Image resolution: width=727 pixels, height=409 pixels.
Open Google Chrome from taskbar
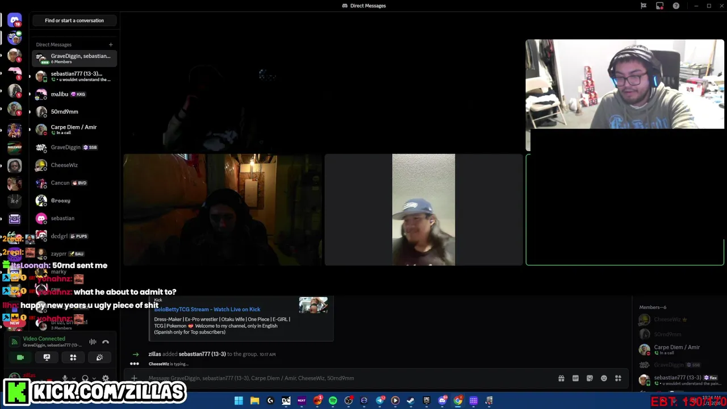(x=458, y=400)
